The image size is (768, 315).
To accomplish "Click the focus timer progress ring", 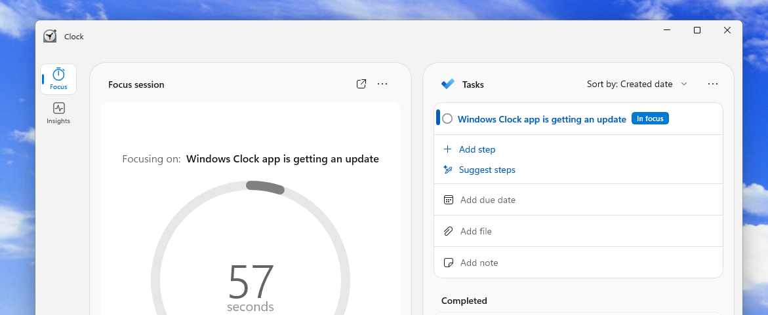I will coord(266,187).
